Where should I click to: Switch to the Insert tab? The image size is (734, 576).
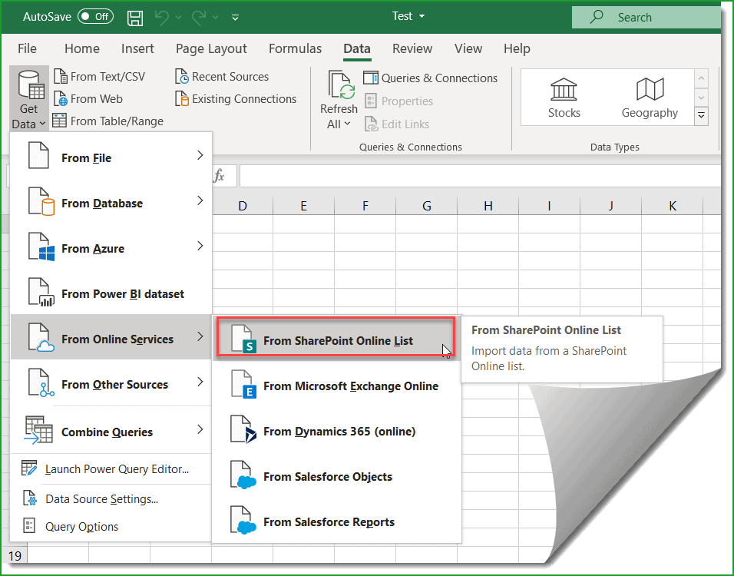click(x=137, y=48)
